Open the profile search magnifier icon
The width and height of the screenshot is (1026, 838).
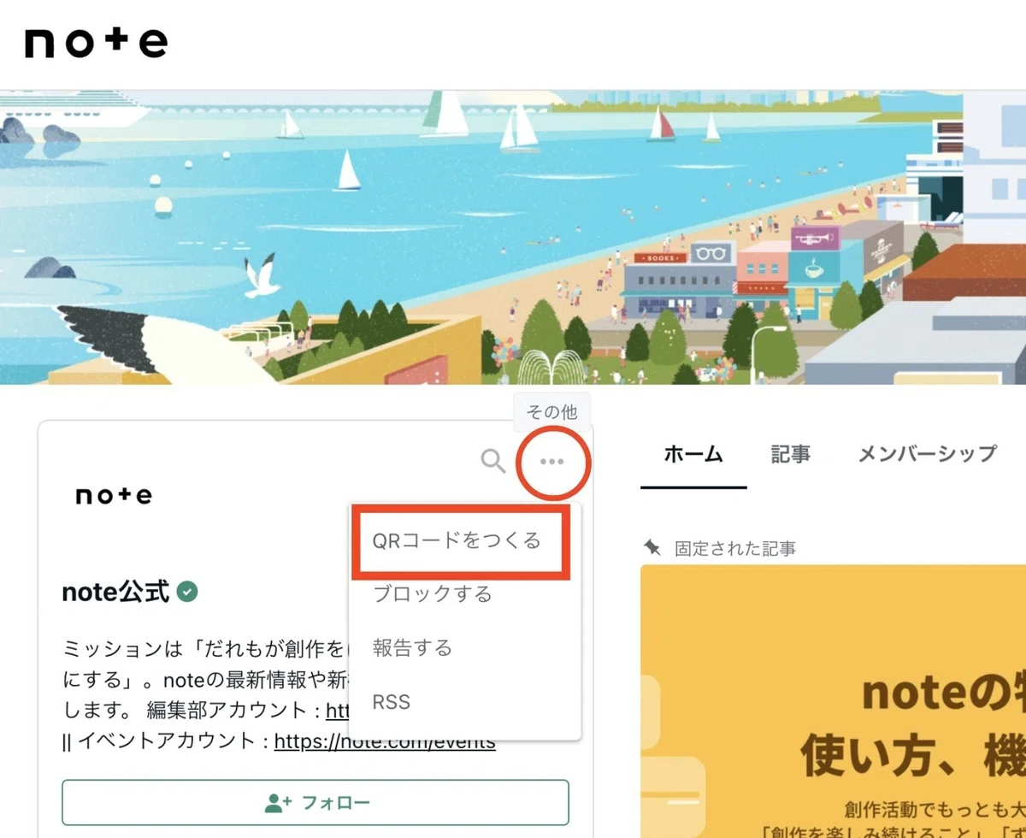point(493,462)
